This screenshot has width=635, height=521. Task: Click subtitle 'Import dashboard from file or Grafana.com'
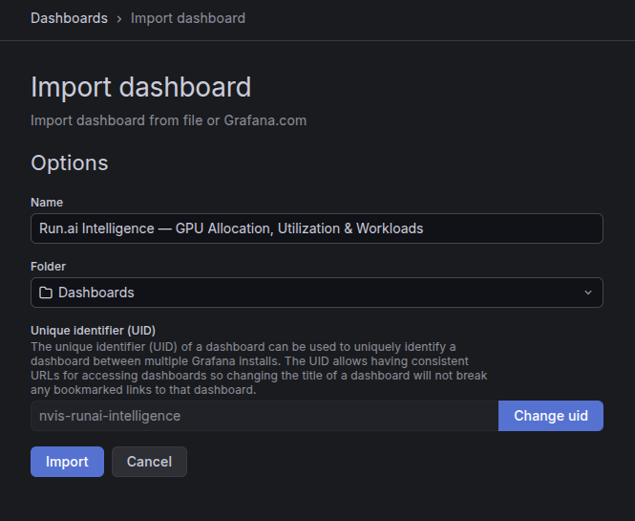point(168,120)
